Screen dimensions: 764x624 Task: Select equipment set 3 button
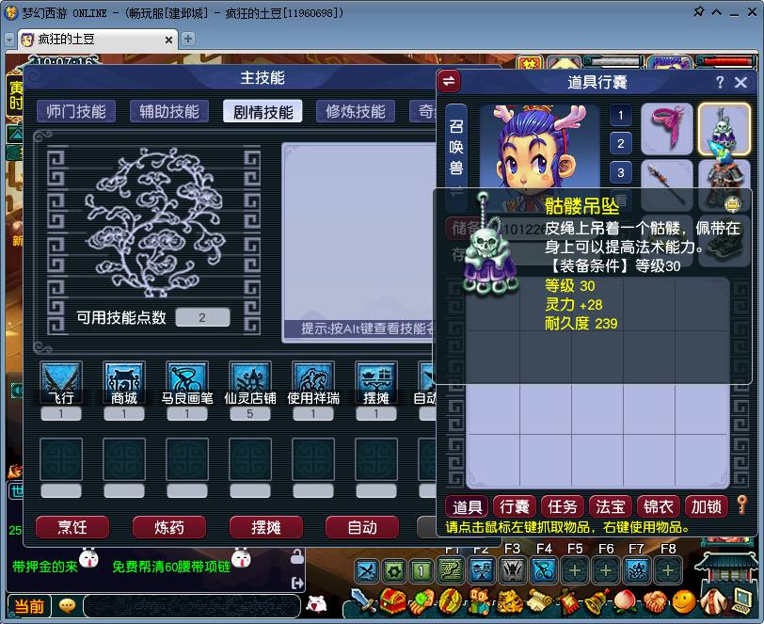621,172
